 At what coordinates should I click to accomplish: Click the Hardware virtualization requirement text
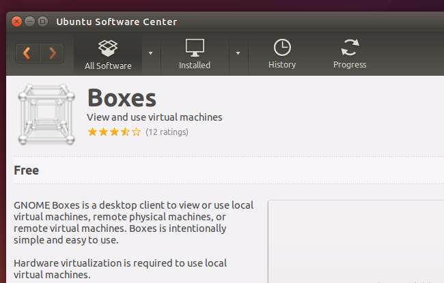point(120,269)
